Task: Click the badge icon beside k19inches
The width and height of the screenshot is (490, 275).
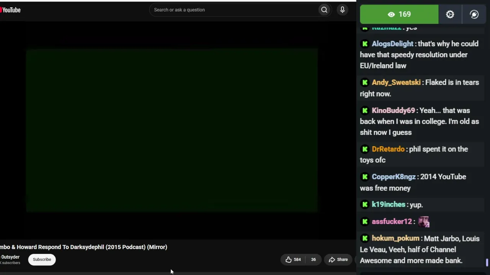Action: pyautogui.click(x=365, y=205)
